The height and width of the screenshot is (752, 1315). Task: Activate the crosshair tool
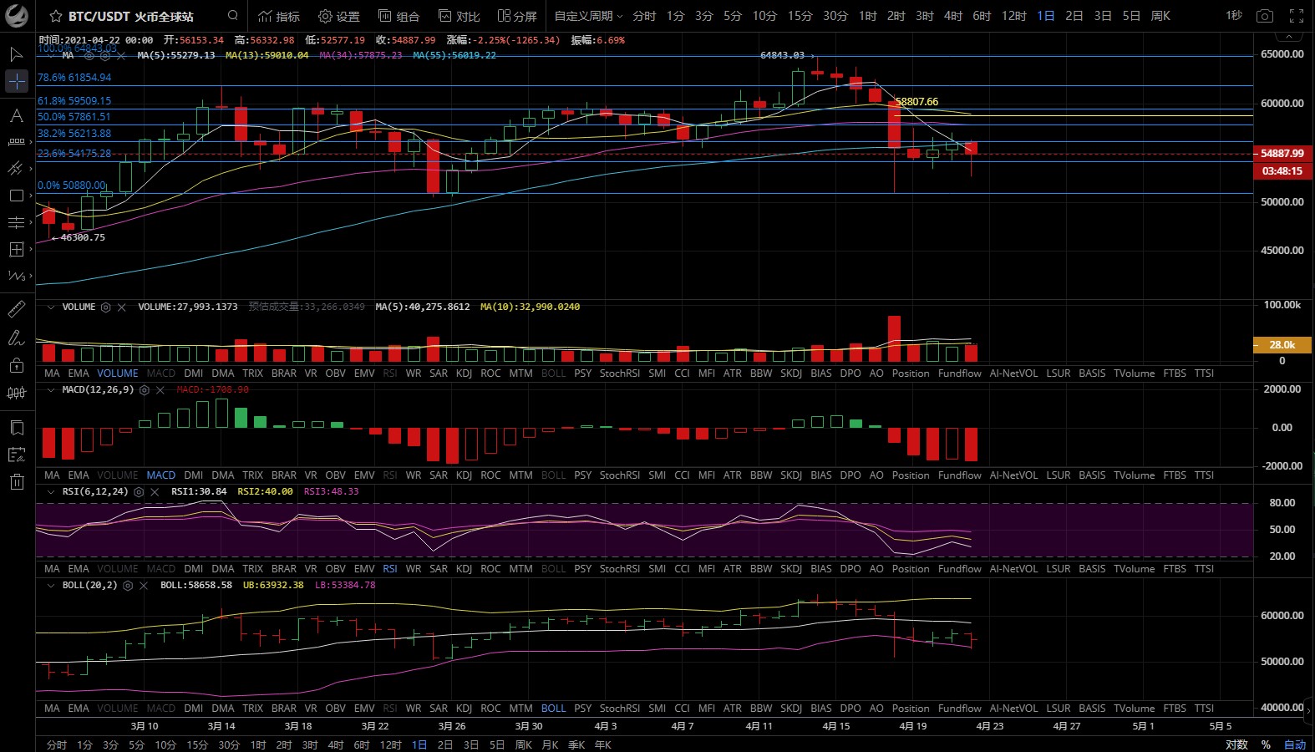[x=17, y=81]
